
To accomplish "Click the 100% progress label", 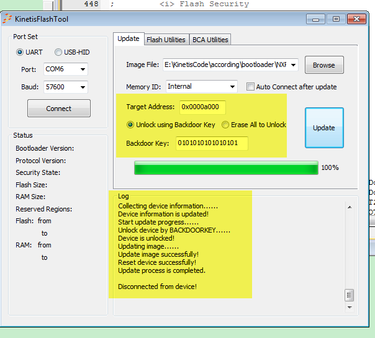I will coord(330,167).
